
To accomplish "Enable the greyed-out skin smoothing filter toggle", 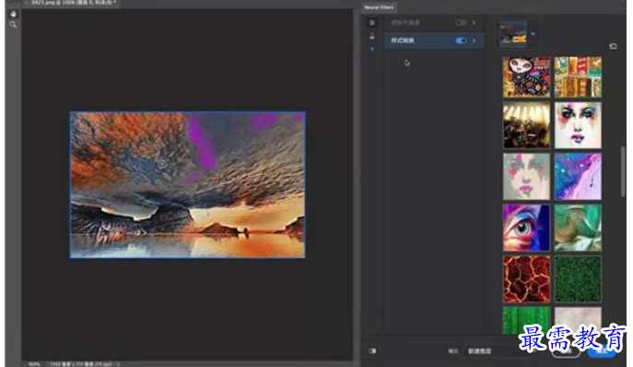I will [461, 23].
